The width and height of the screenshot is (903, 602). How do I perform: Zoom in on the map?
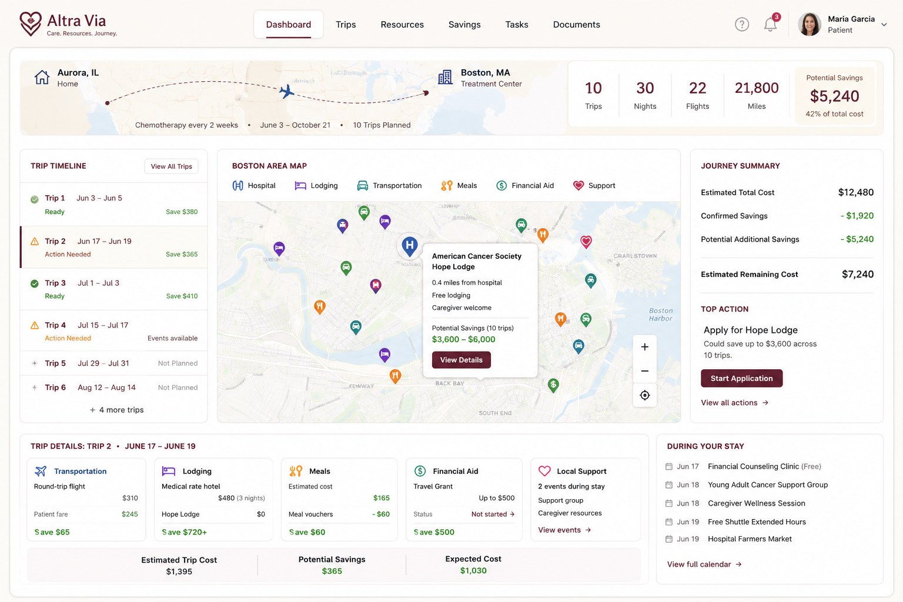click(645, 347)
